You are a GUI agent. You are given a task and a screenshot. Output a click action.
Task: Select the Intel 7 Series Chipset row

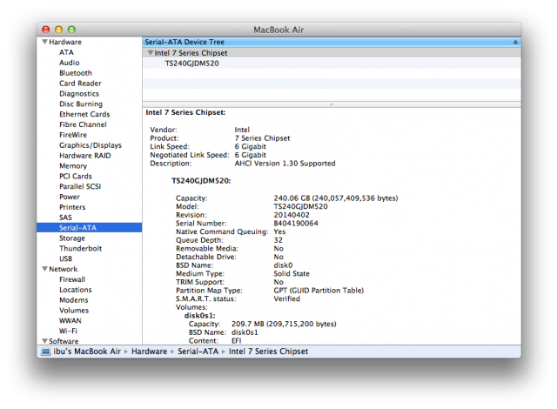tap(332, 53)
